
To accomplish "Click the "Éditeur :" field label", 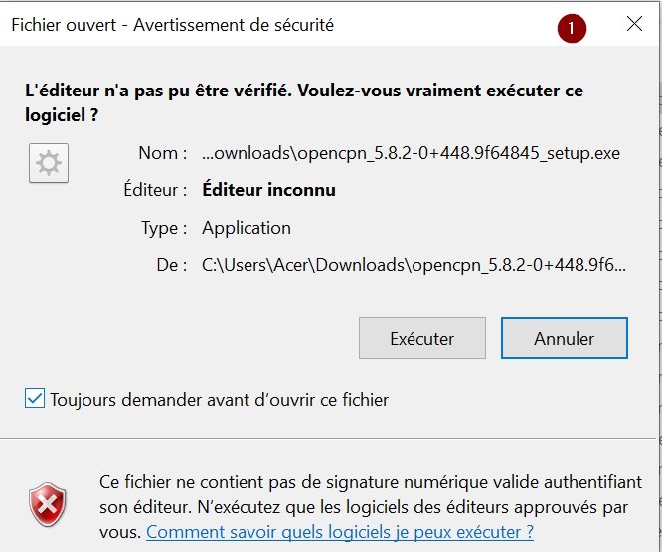I will [155, 190].
